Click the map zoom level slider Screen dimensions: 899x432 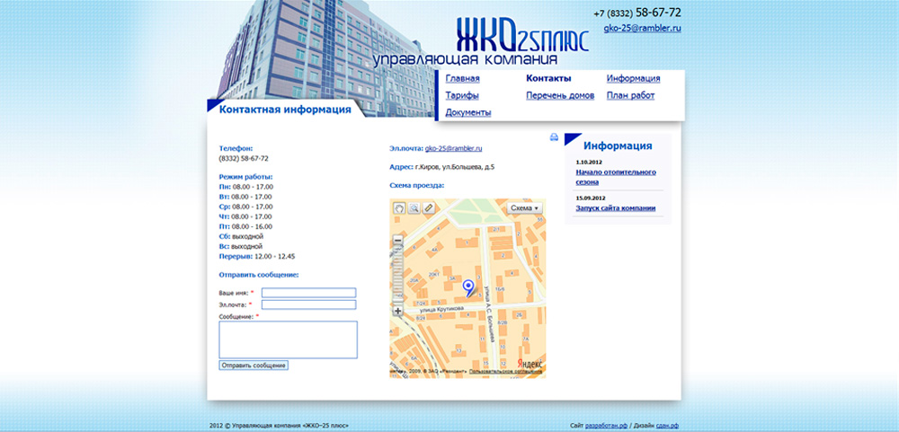(x=398, y=274)
